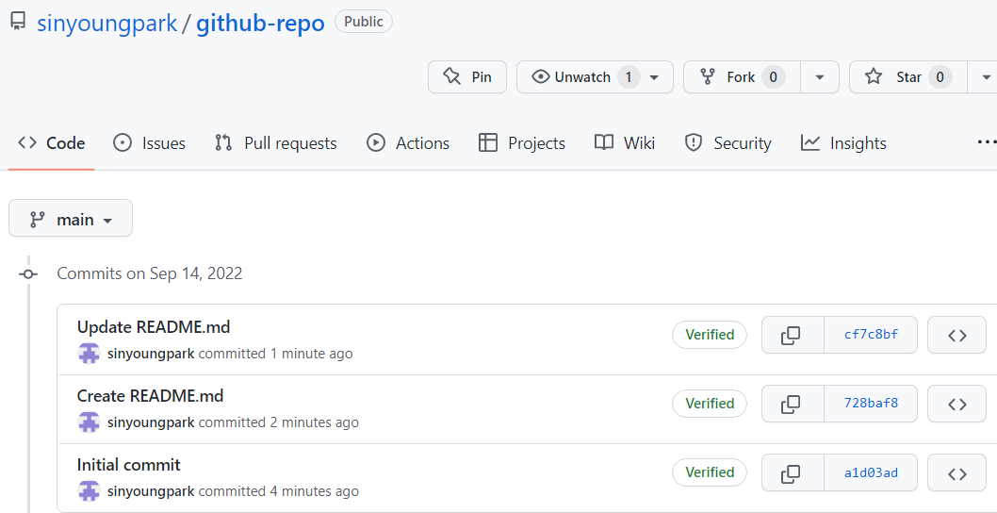Click the Star count badge showing 0

point(940,77)
